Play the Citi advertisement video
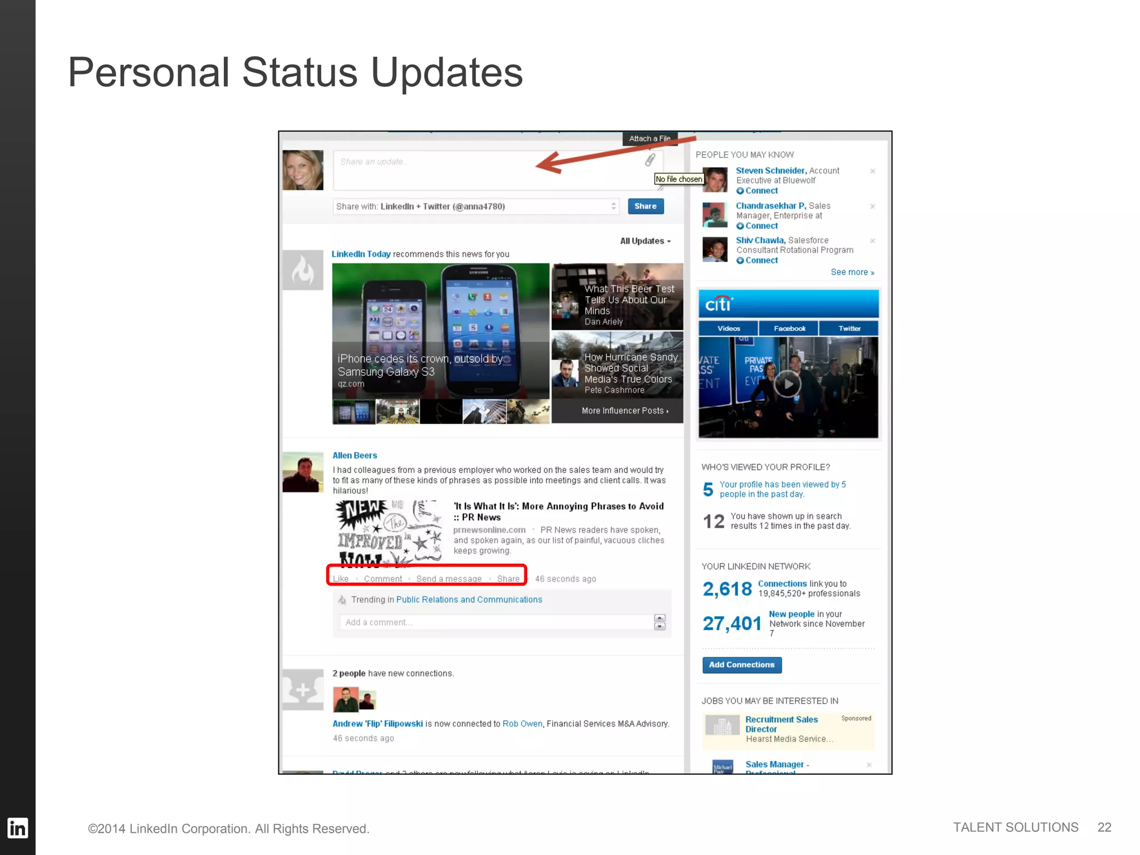The height and width of the screenshot is (855, 1140). pos(788,384)
